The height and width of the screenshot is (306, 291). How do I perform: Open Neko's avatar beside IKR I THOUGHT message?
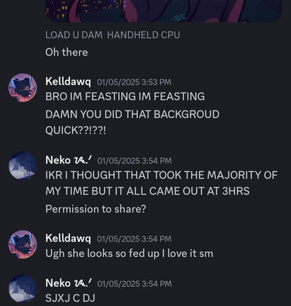click(23, 165)
